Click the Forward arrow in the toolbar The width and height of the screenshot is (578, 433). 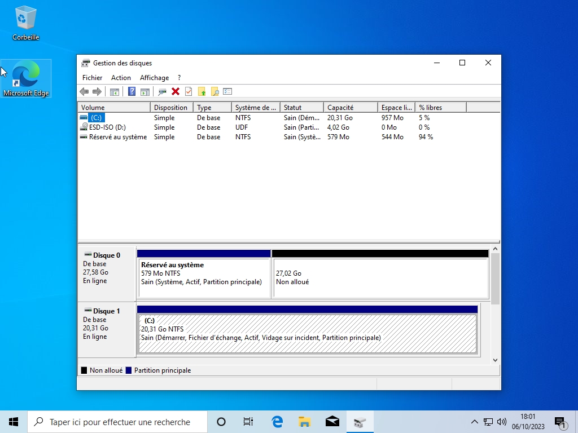tap(97, 91)
